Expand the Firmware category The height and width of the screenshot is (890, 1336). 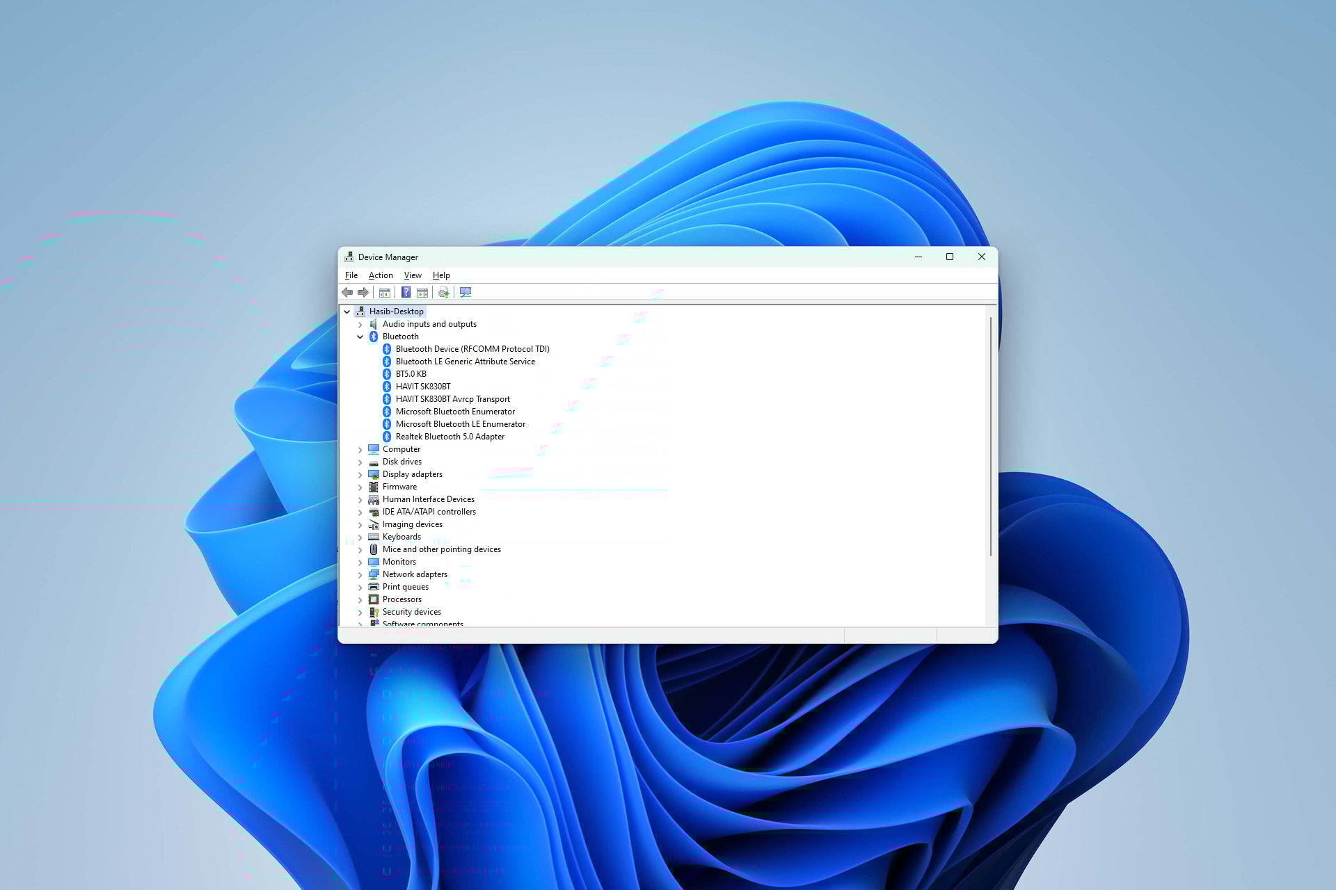(360, 487)
